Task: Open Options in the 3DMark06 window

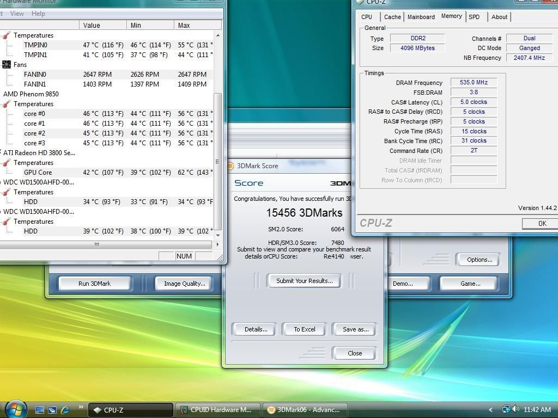Action: (480, 260)
